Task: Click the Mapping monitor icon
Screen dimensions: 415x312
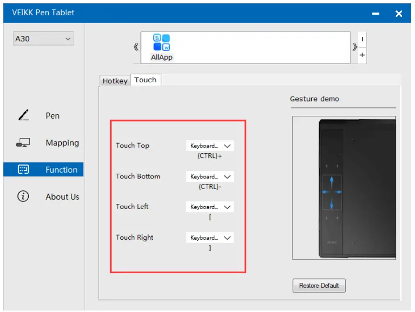Action: click(x=23, y=143)
